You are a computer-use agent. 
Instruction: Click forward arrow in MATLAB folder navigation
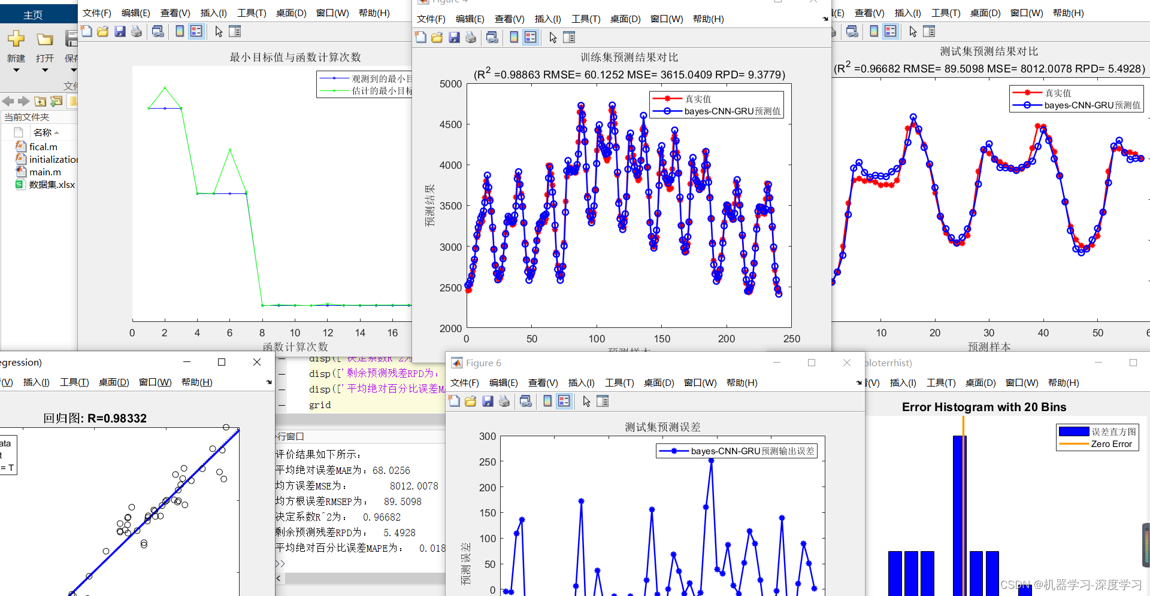tap(24, 101)
